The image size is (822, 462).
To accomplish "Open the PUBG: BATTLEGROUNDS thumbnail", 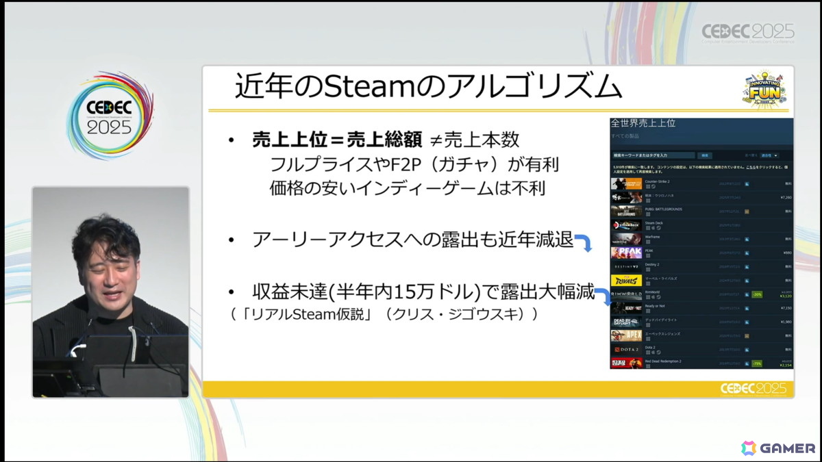I will pos(626,211).
